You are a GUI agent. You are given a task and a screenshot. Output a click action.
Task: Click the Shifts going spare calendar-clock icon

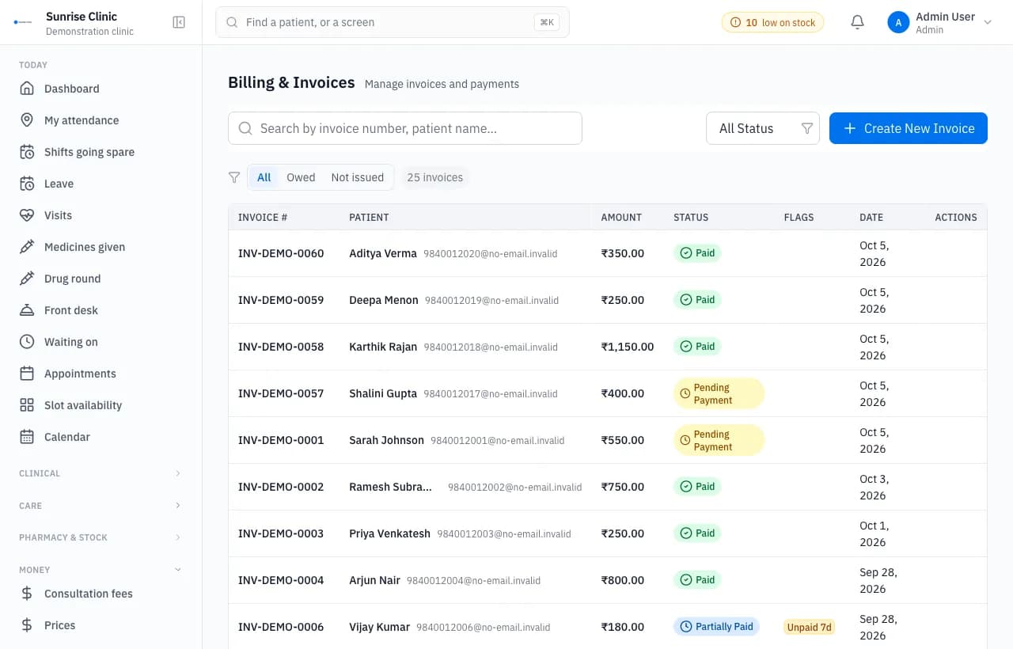[27, 152]
